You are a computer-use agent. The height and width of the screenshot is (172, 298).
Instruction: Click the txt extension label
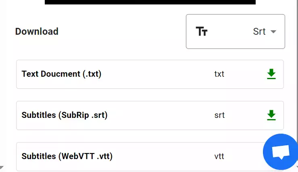click(x=219, y=74)
